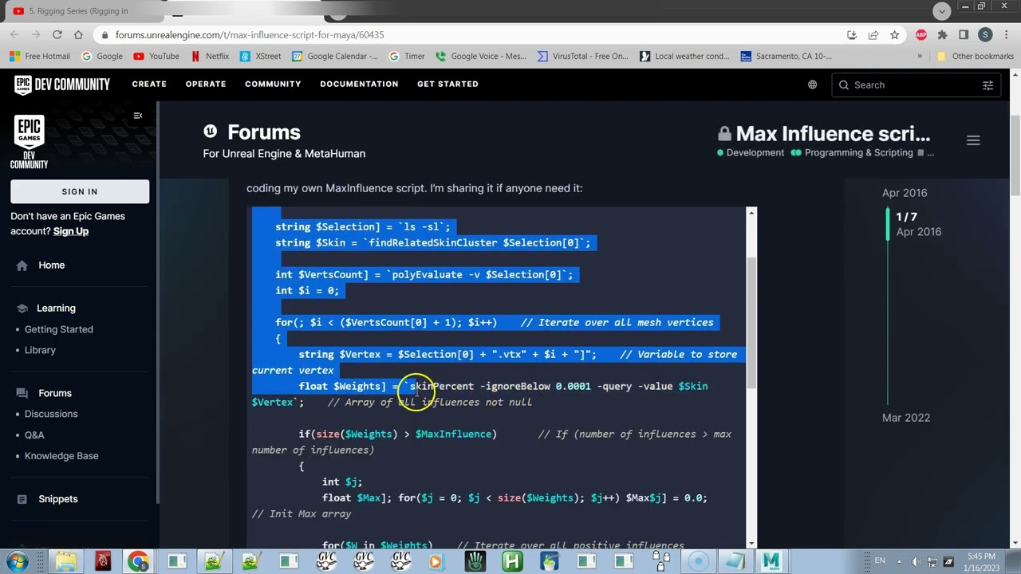This screenshot has height=574, width=1021.
Task: Share this page via the share icon
Action: click(873, 35)
